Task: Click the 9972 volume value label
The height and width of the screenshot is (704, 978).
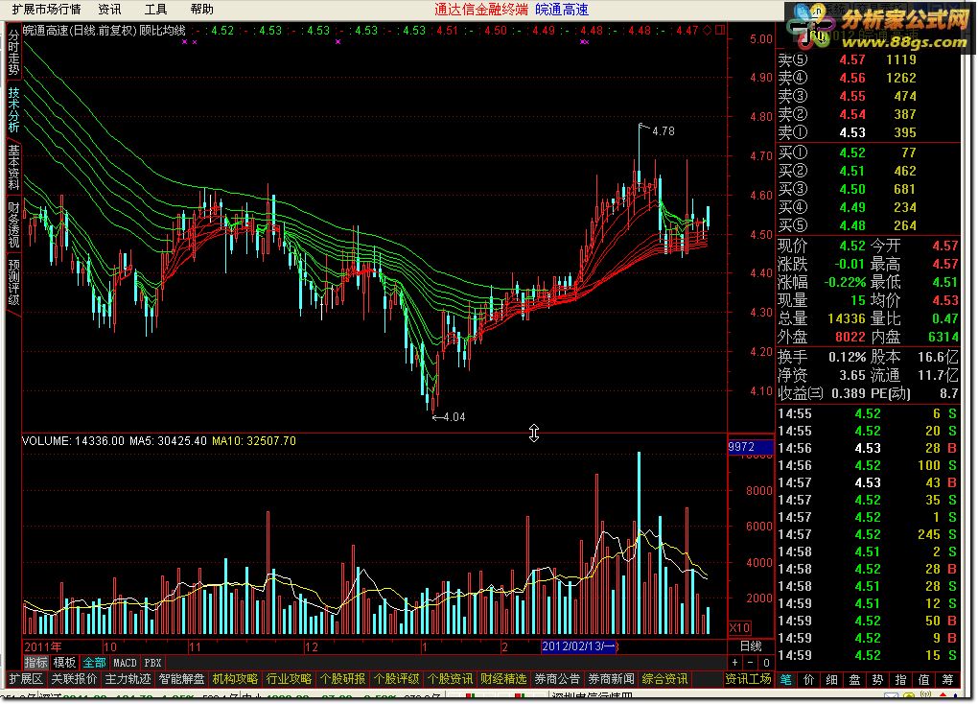Action: click(x=751, y=447)
